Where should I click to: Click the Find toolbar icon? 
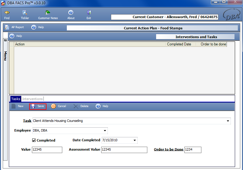[7, 13]
